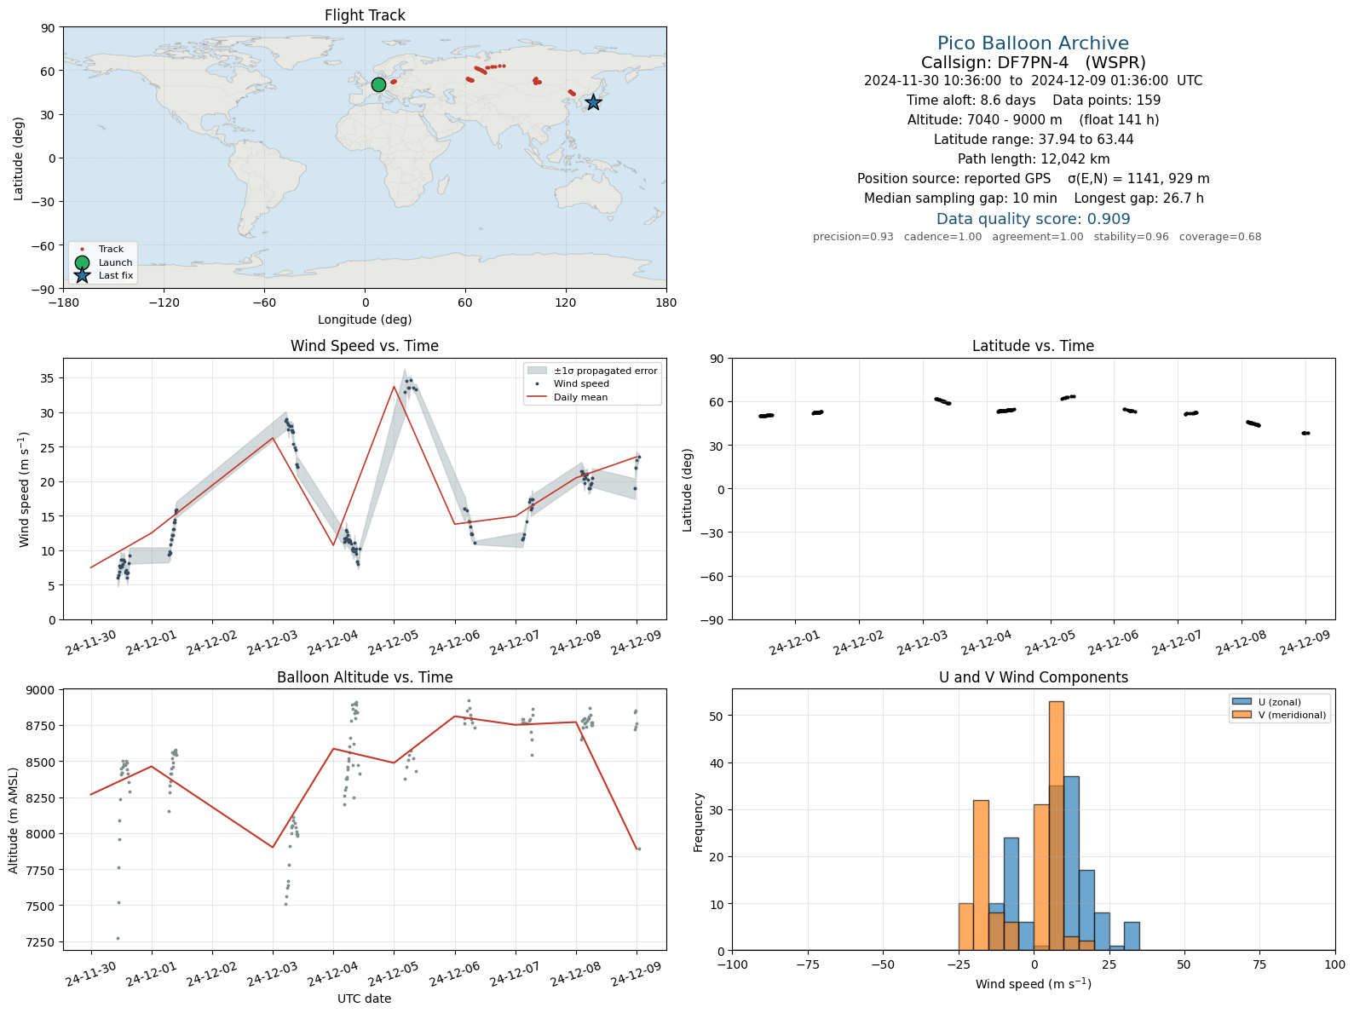This screenshot has width=1354, height=1013.
Task: Click the blue Last fix star on the map
Action: [x=593, y=102]
